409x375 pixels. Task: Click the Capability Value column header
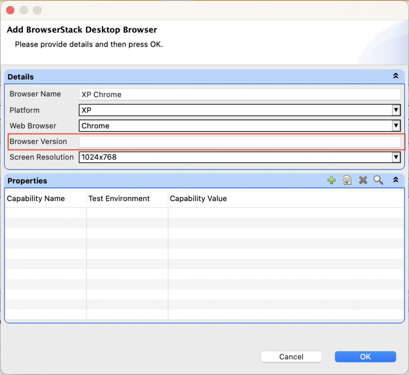point(198,198)
